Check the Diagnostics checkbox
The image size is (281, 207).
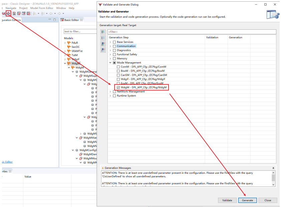click(114, 50)
